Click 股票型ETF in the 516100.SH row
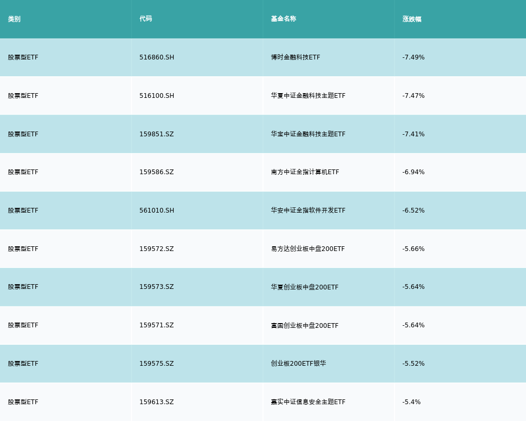Screen dimensions: 526x421 (x=23, y=96)
